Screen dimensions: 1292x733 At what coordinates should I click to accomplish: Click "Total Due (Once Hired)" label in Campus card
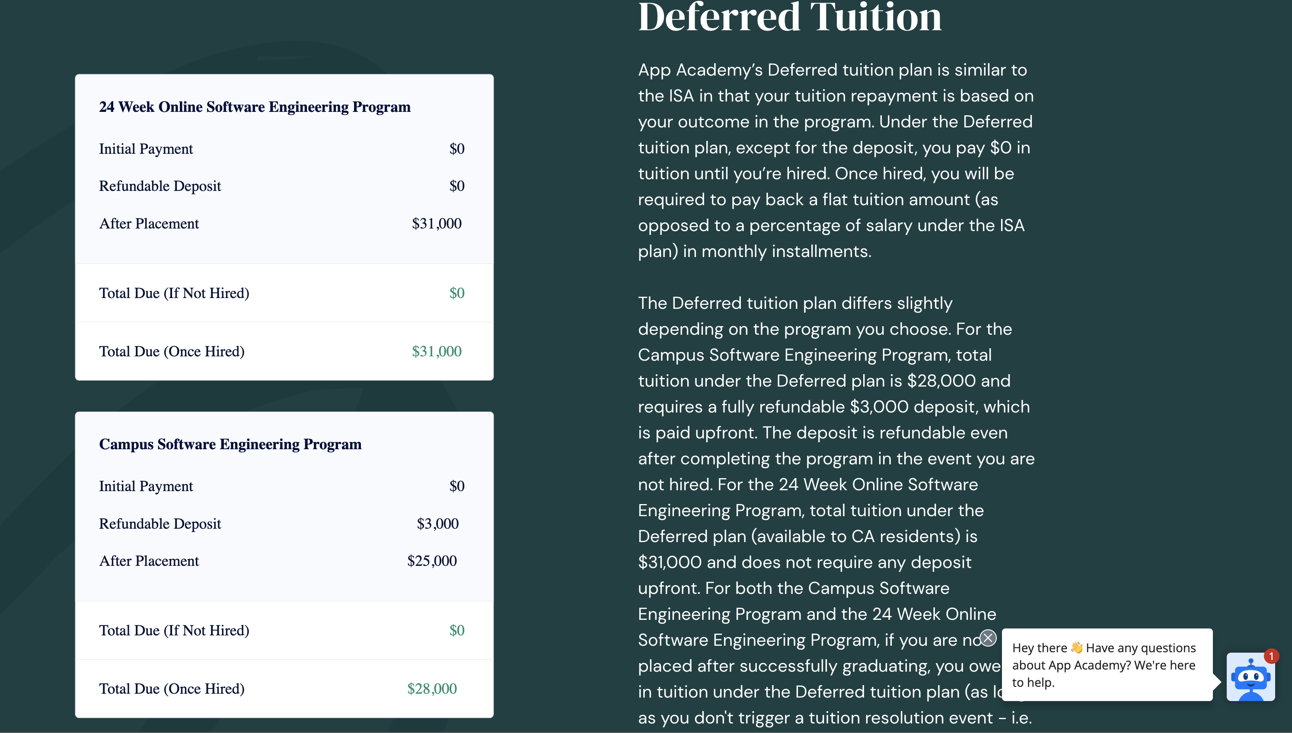click(172, 689)
